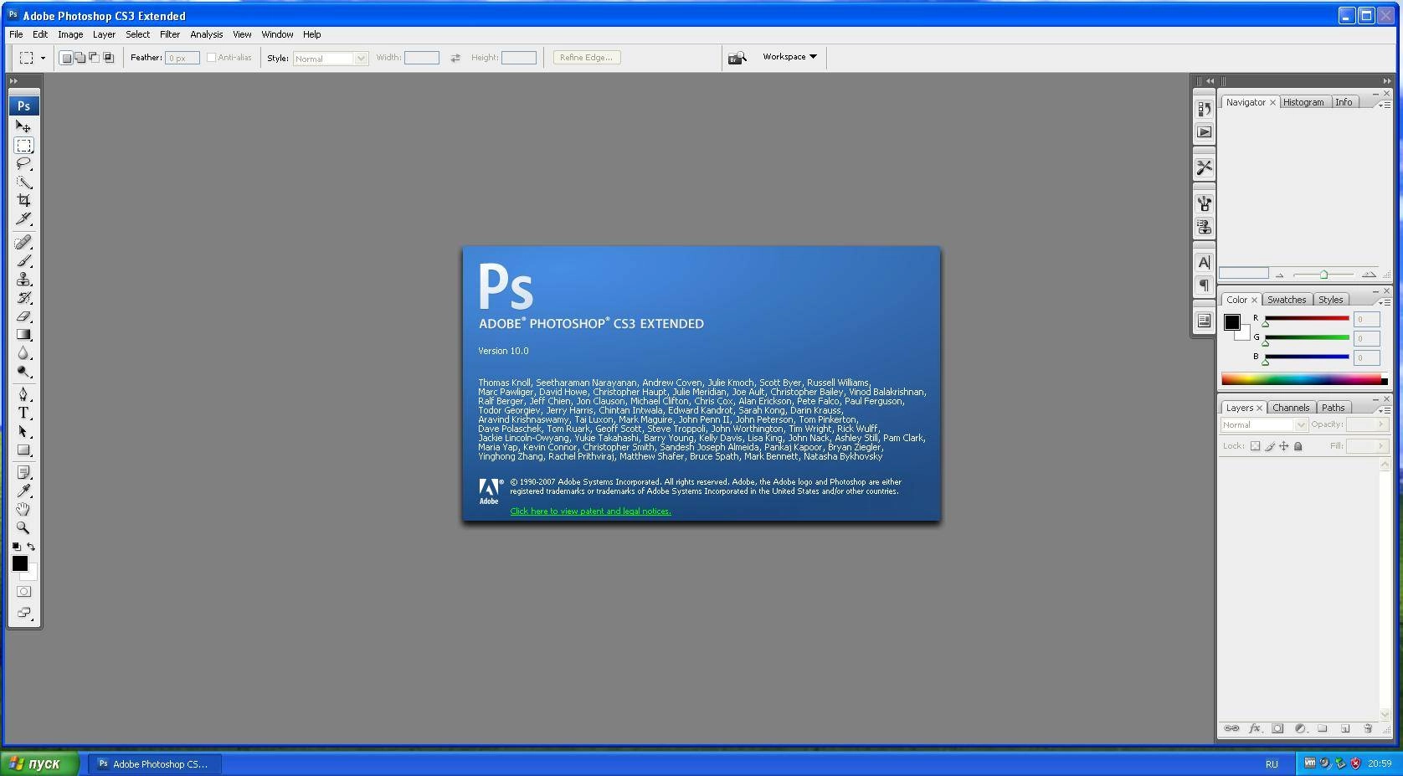The width and height of the screenshot is (1403, 776).
Task: Open the Style dropdown in options bar
Action: (330, 58)
